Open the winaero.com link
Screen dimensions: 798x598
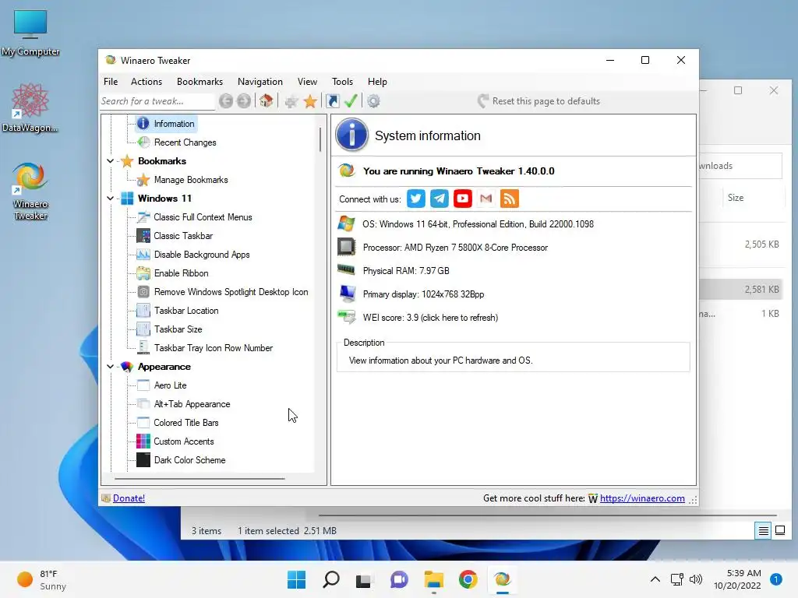point(642,498)
